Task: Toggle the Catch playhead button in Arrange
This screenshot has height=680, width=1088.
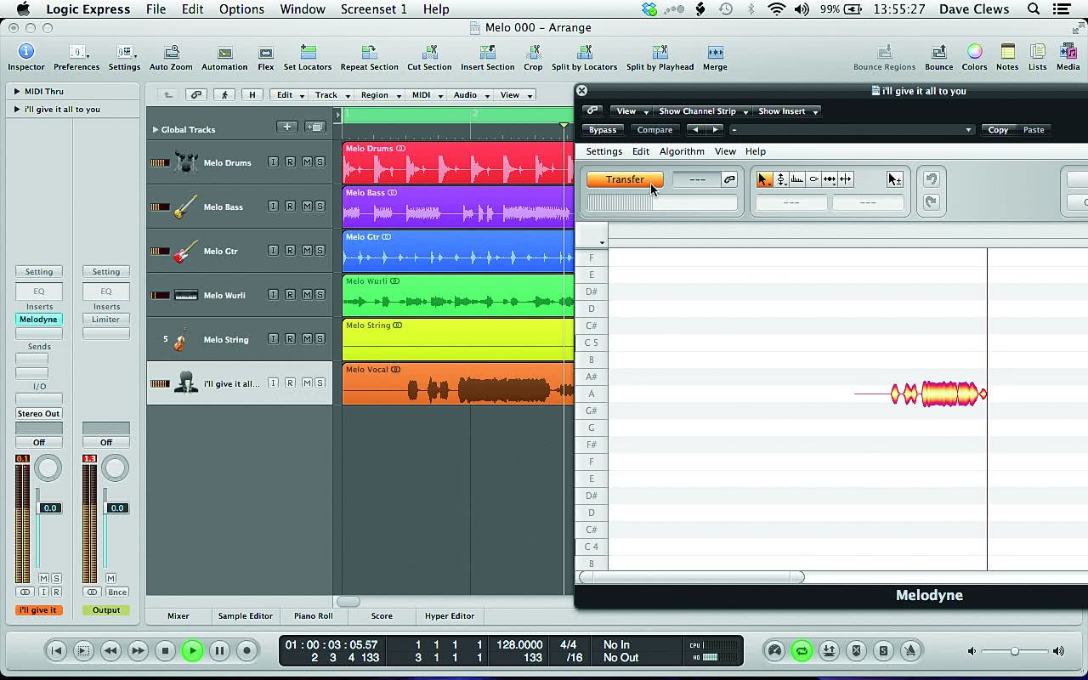Action: [x=224, y=95]
